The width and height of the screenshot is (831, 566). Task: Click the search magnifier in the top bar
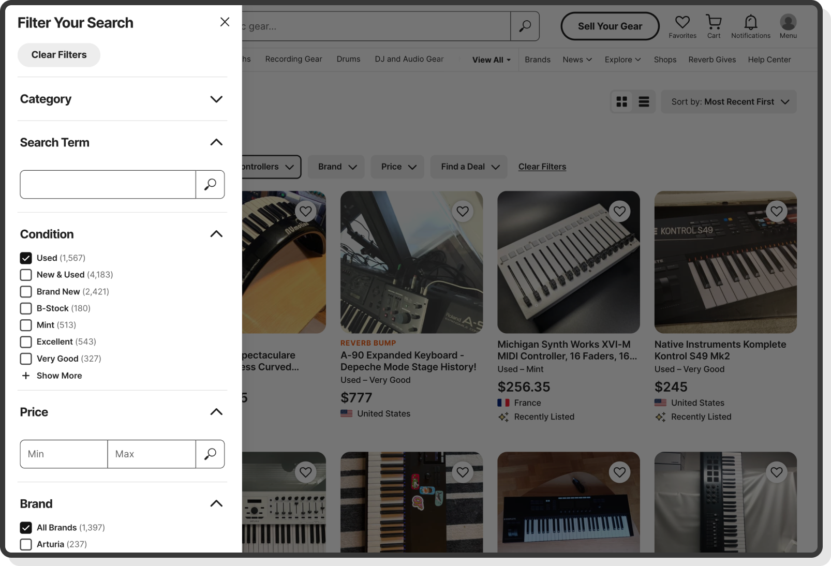point(525,26)
